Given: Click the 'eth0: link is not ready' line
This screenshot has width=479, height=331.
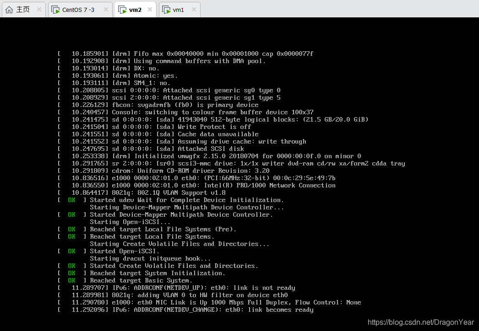Looking at the screenshot, I should click(177, 288).
